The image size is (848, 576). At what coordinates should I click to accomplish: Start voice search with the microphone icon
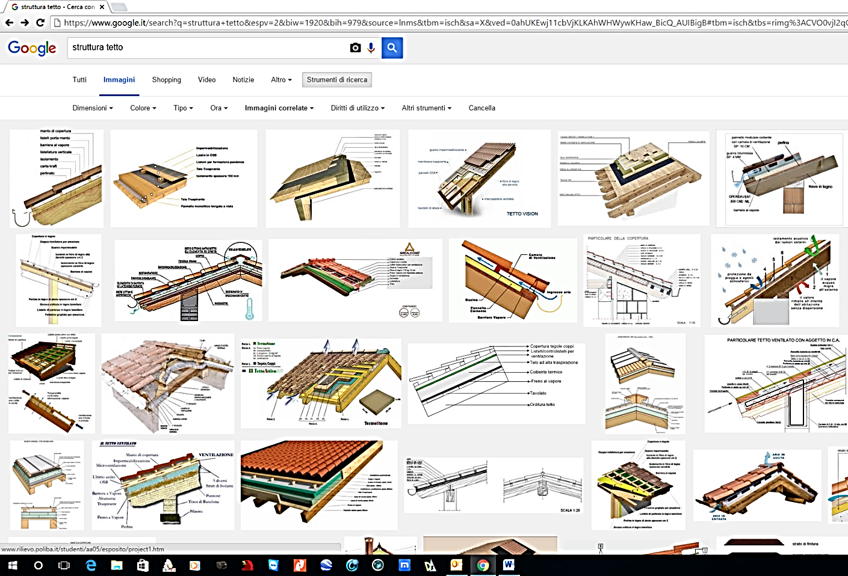[371, 47]
